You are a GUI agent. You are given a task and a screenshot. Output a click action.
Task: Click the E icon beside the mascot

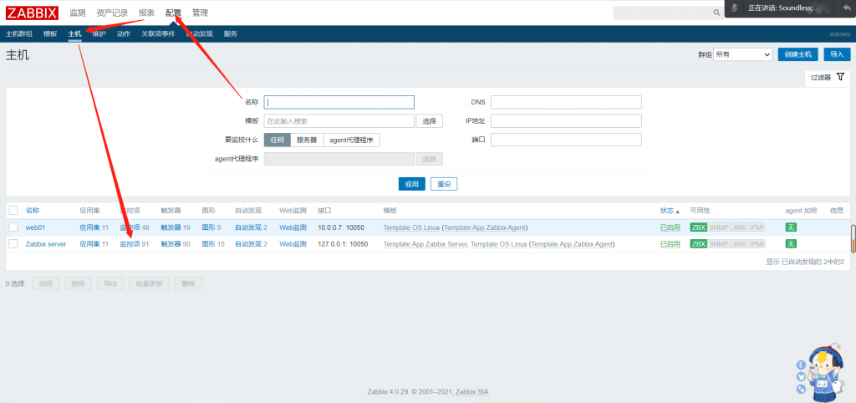(x=802, y=365)
